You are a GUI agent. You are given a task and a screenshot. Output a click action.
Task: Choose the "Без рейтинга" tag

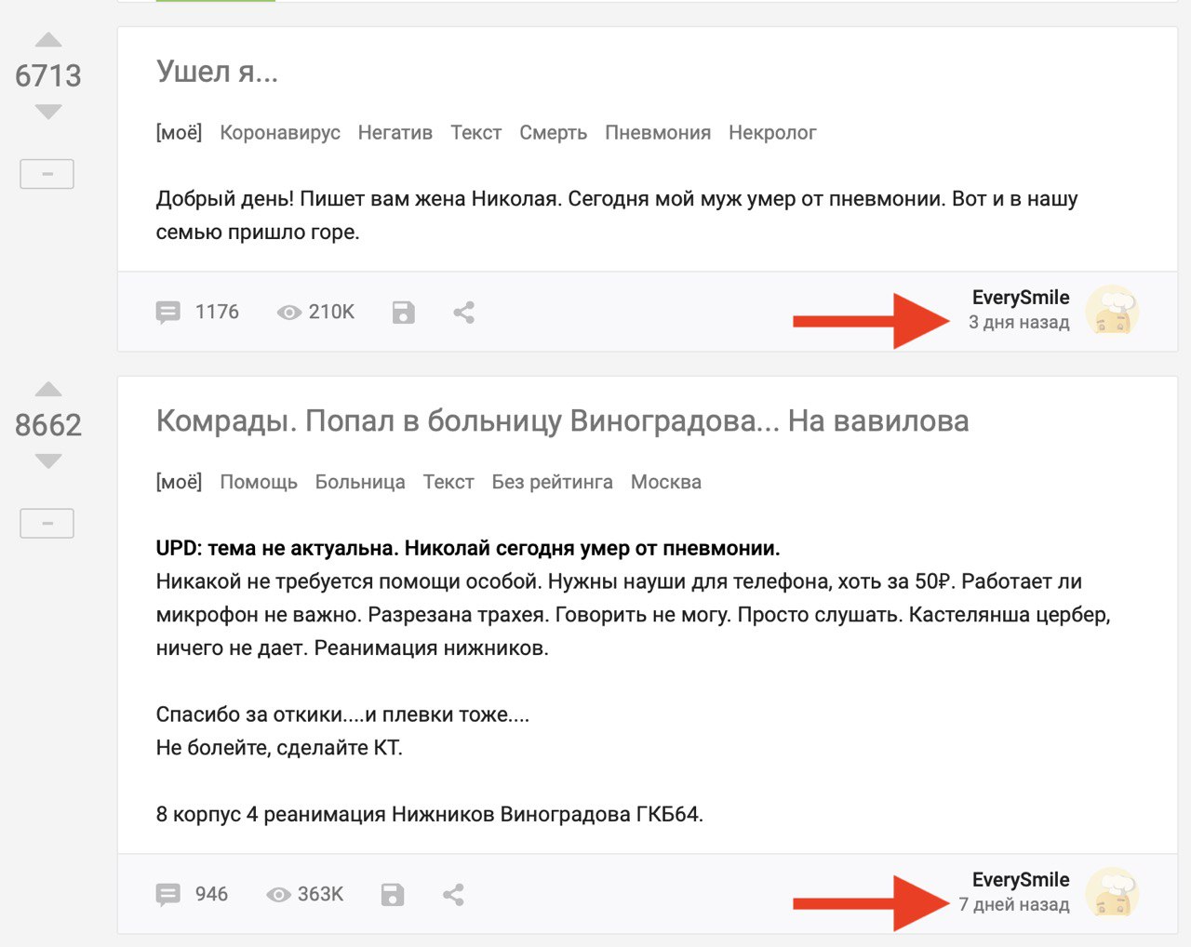[552, 483]
